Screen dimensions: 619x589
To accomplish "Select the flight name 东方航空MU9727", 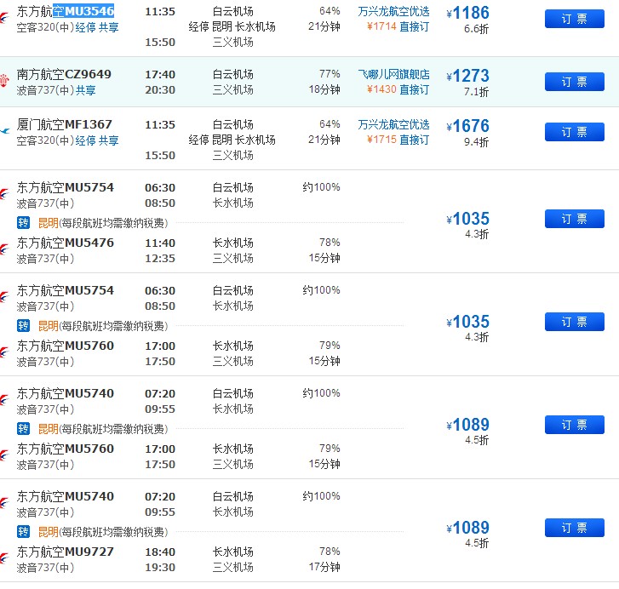I will [x=66, y=552].
